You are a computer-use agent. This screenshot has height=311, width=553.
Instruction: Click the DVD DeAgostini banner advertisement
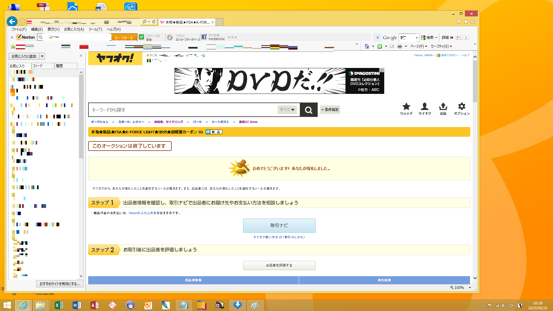coord(279,81)
